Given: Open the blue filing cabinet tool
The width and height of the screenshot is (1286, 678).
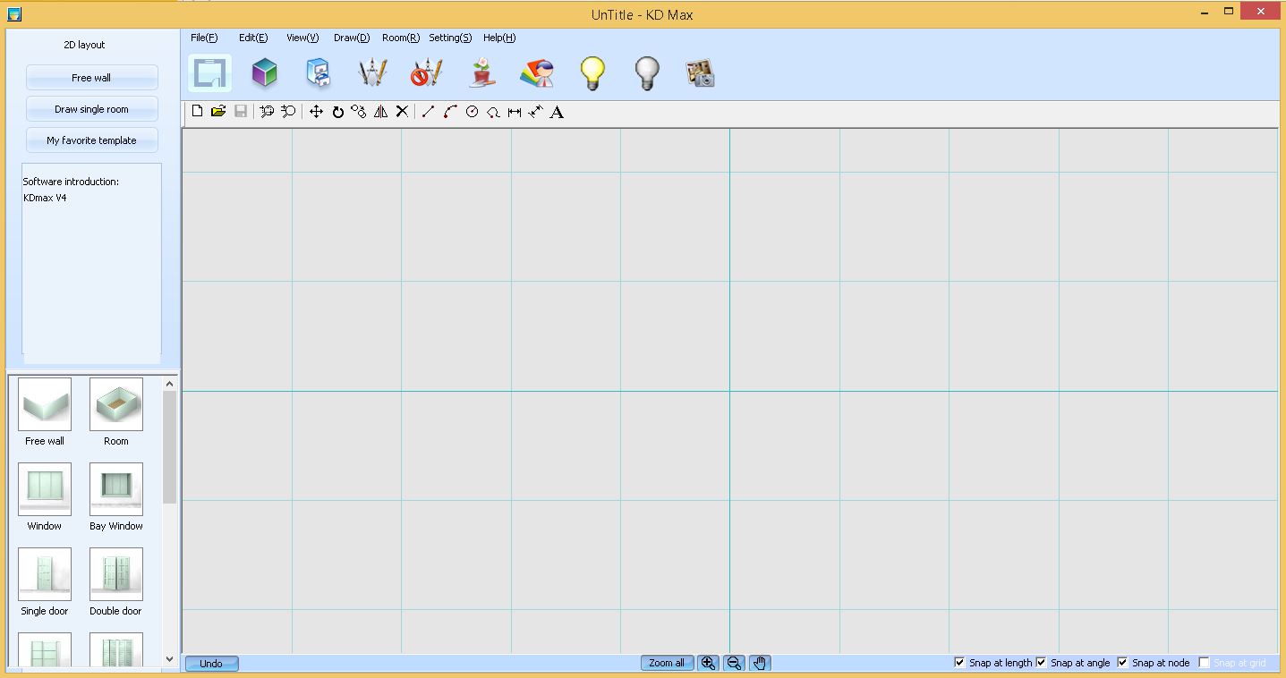Looking at the screenshot, I should [x=319, y=73].
